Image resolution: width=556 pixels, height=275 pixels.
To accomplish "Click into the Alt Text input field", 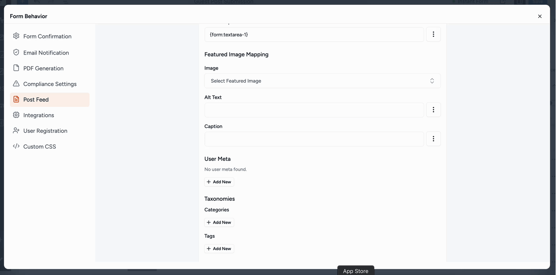I will coord(314,110).
